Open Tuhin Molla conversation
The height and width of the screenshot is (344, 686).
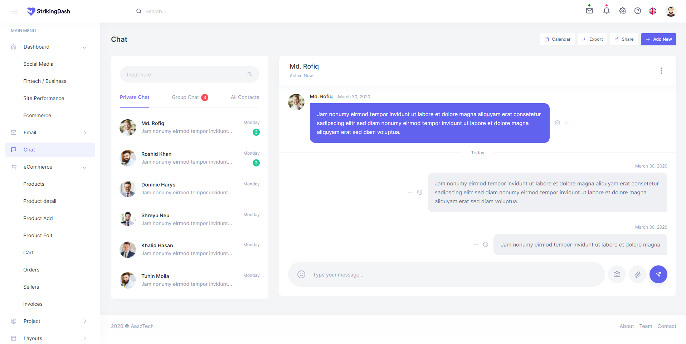point(190,280)
